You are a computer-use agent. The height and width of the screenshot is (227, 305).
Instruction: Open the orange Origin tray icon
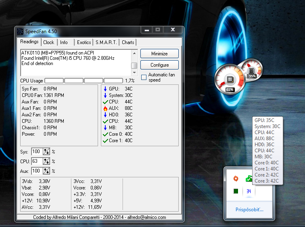(x=236, y=178)
